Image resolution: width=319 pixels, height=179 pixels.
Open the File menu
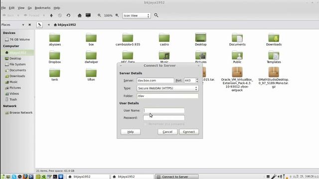pos(3,8)
